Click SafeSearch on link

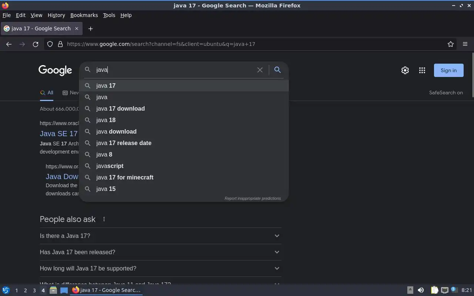point(446,92)
